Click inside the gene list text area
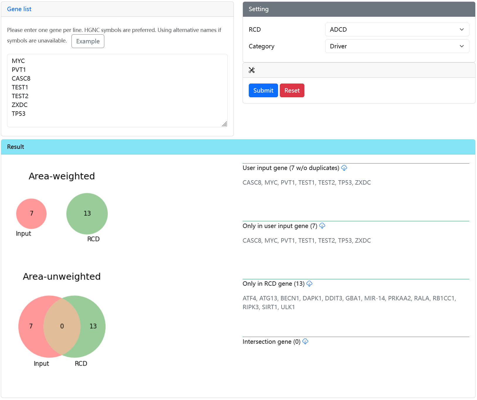The height and width of the screenshot is (400, 477). [117, 91]
